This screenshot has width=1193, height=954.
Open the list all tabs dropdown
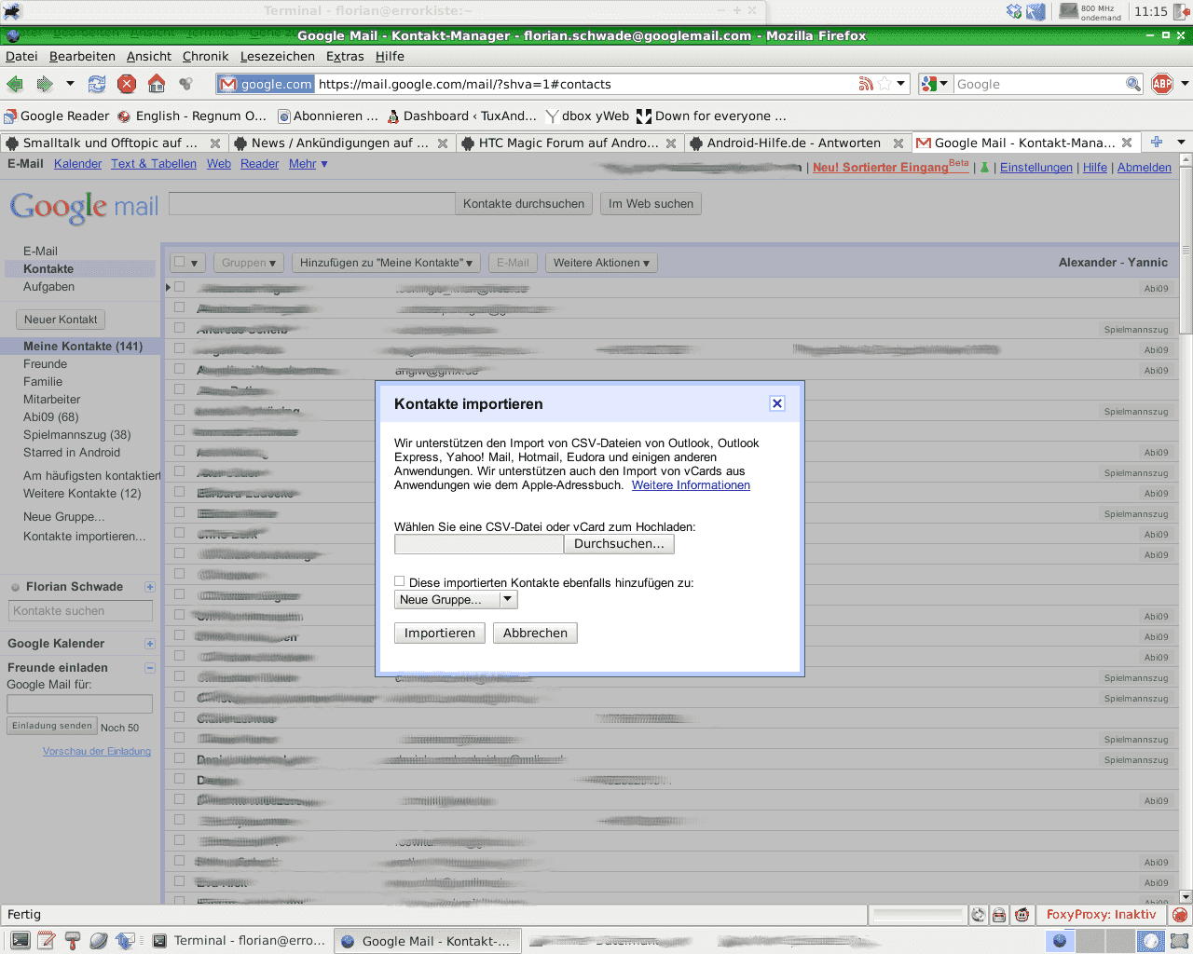(1181, 142)
